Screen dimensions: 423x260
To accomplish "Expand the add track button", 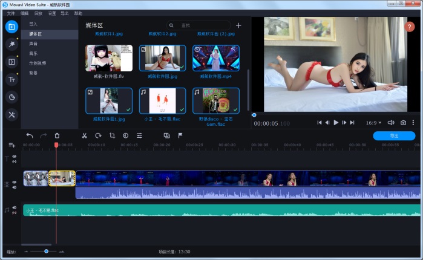I will 11,145.
